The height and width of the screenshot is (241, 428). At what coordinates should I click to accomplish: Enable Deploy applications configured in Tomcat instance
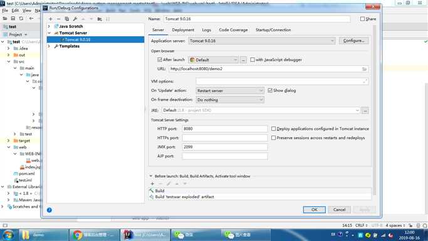click(273, 129)
